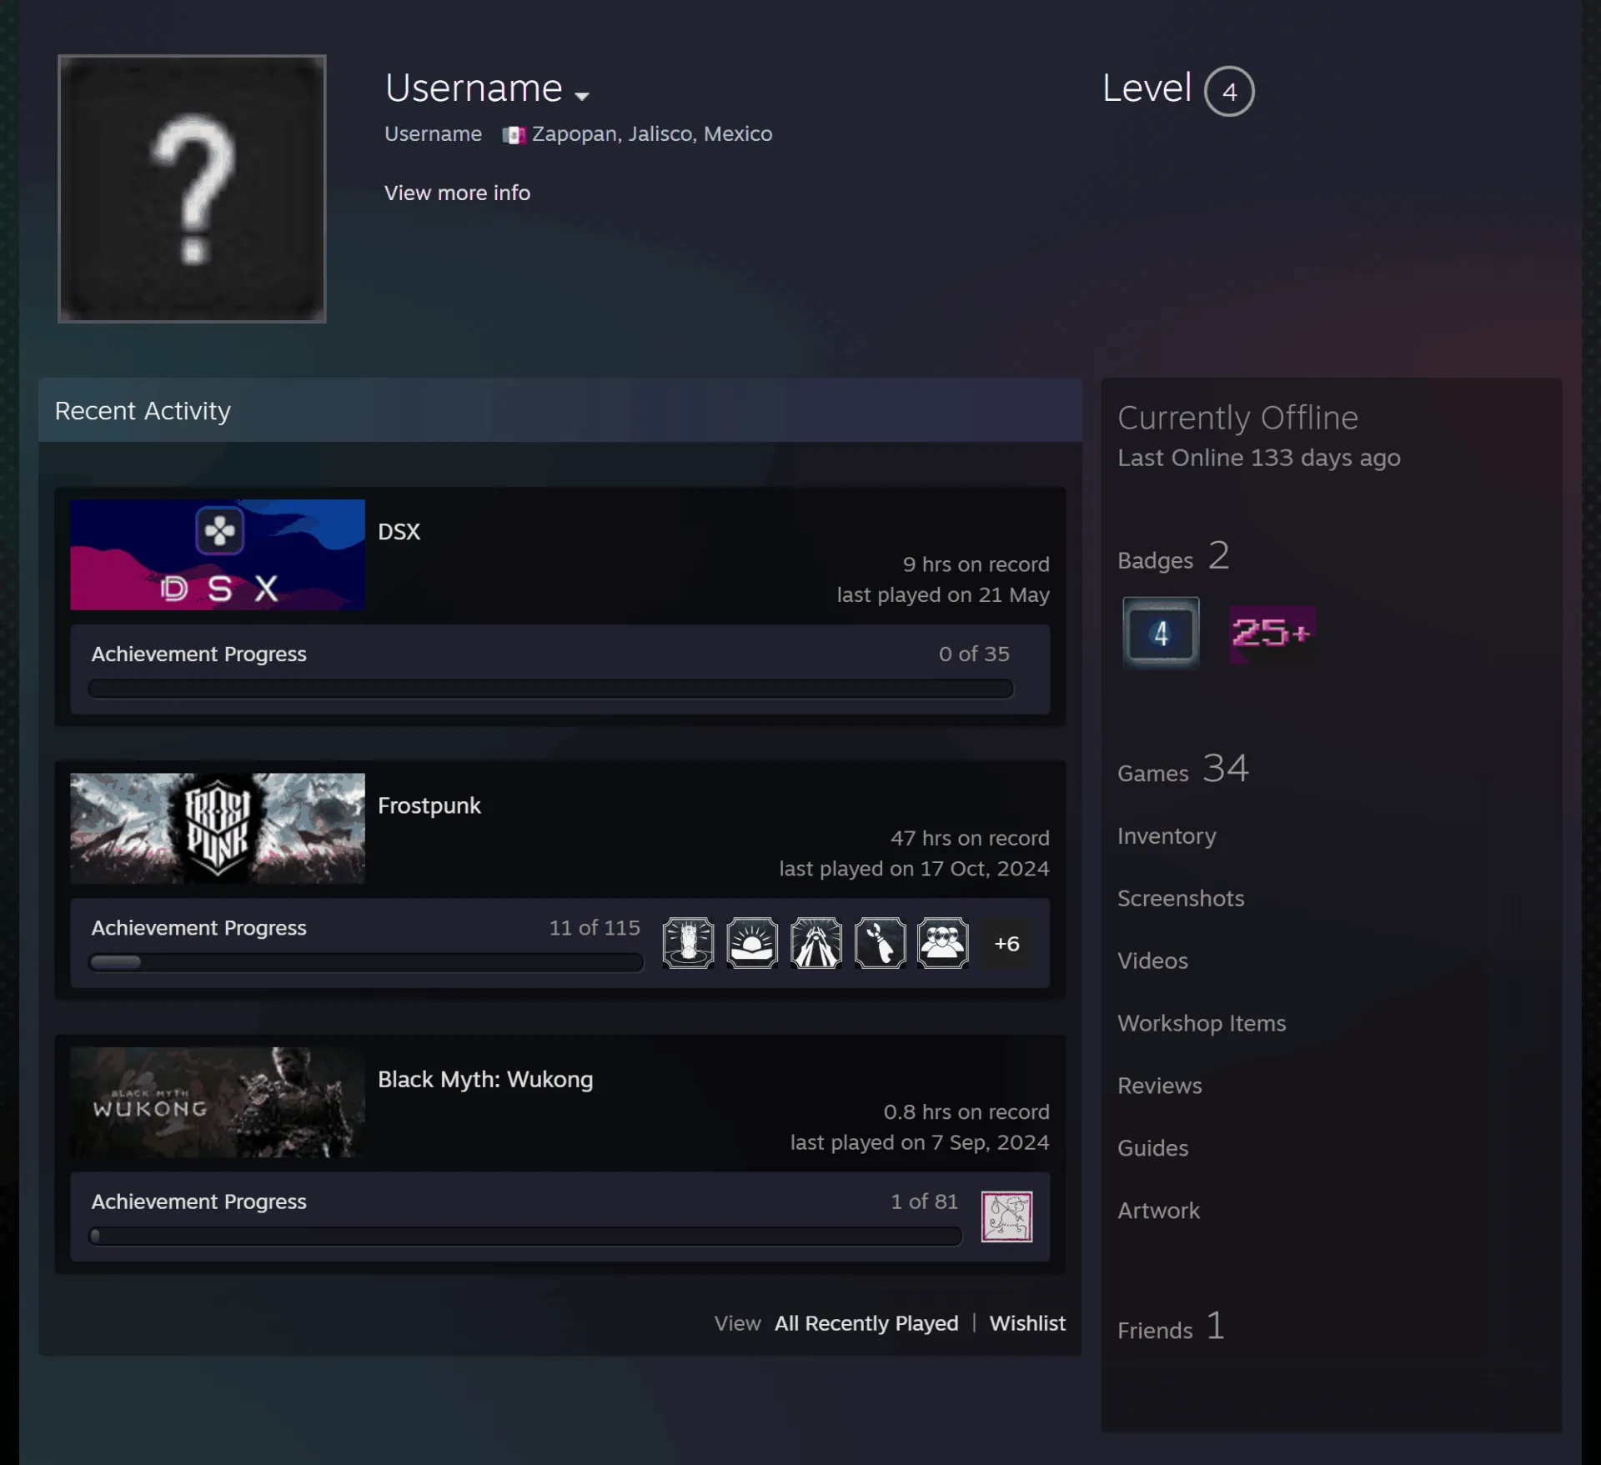Open the Friends list link

[1172, 1327]
